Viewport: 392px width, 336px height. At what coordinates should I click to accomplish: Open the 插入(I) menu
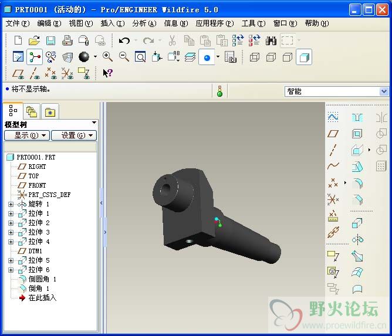coord(113,23)
